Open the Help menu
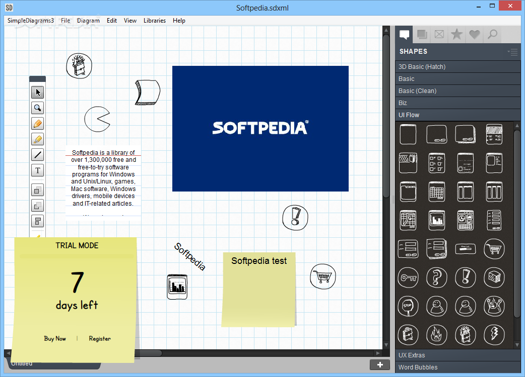 (x=179, y=21)
